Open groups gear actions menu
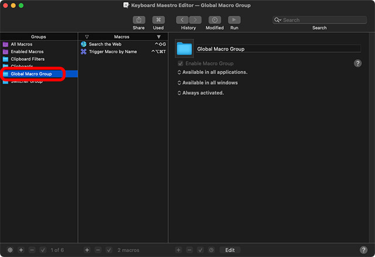 10,250
